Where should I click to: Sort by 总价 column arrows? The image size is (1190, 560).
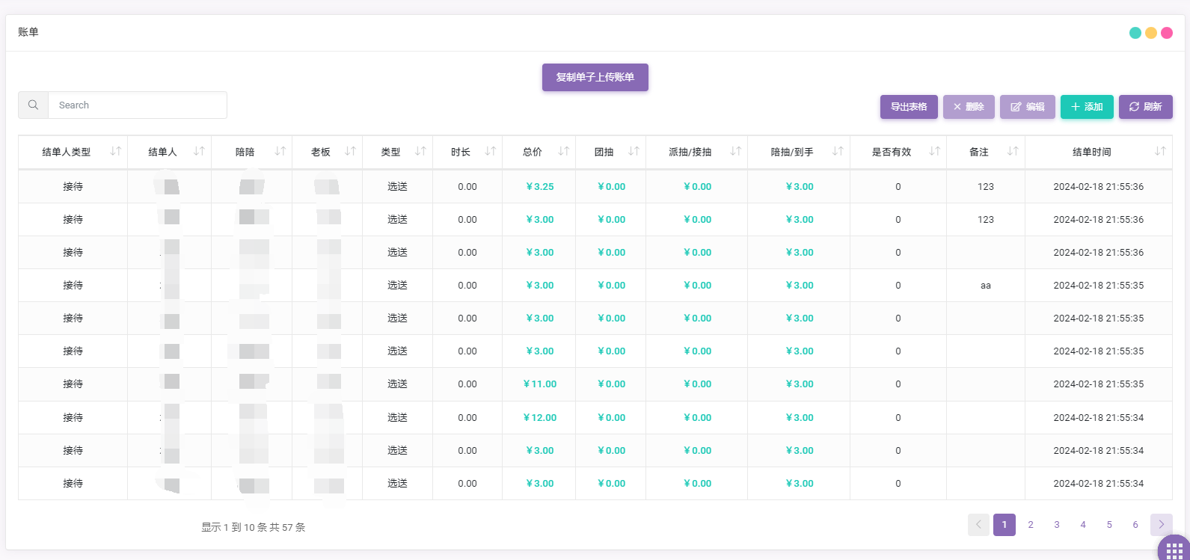click(564, 152)
